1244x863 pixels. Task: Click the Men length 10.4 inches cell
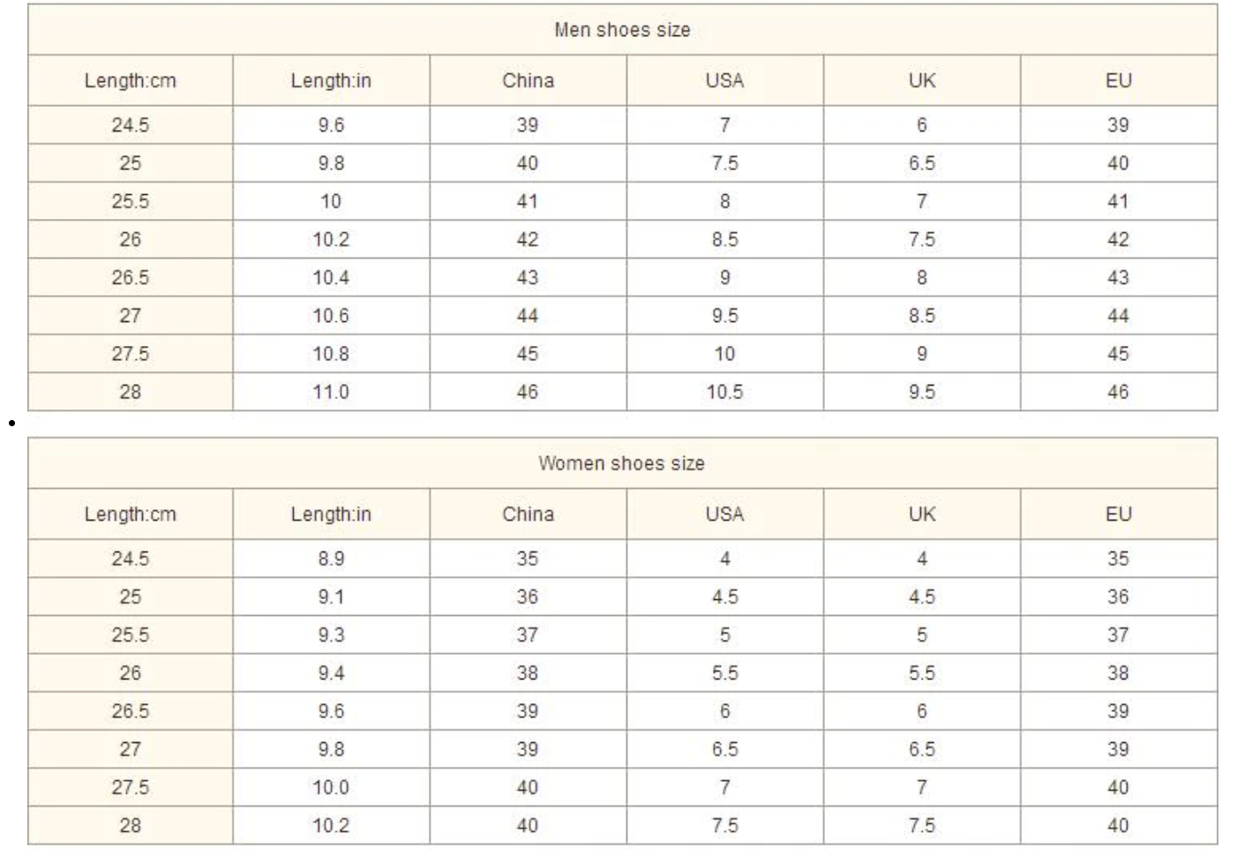pos(331,277)
